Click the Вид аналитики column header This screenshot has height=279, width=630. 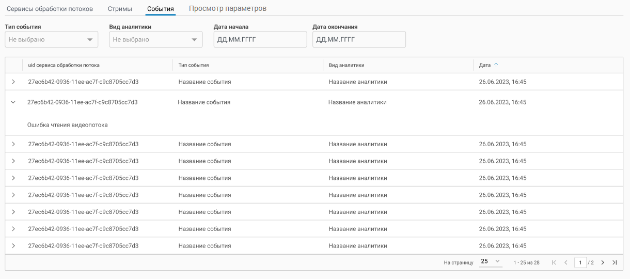pos(346,65)
